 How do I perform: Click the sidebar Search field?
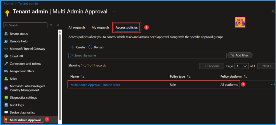click(25, 25)
